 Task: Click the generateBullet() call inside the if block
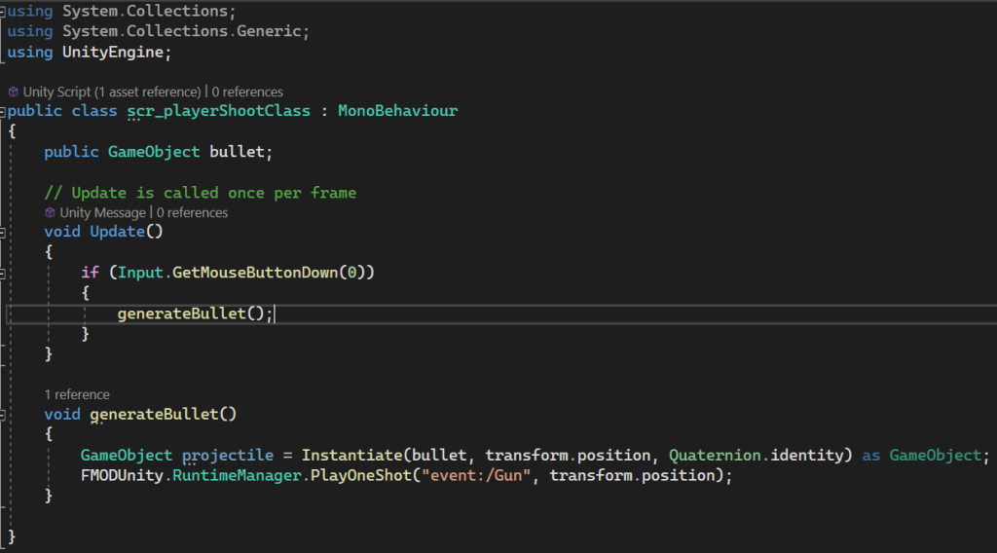click(x=186, y=313)
